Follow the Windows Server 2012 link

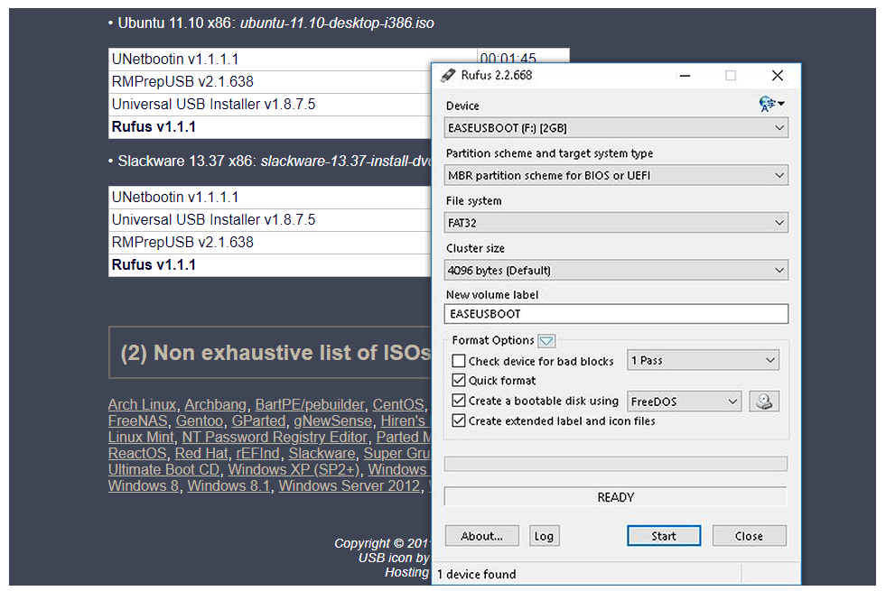(349, 486)
